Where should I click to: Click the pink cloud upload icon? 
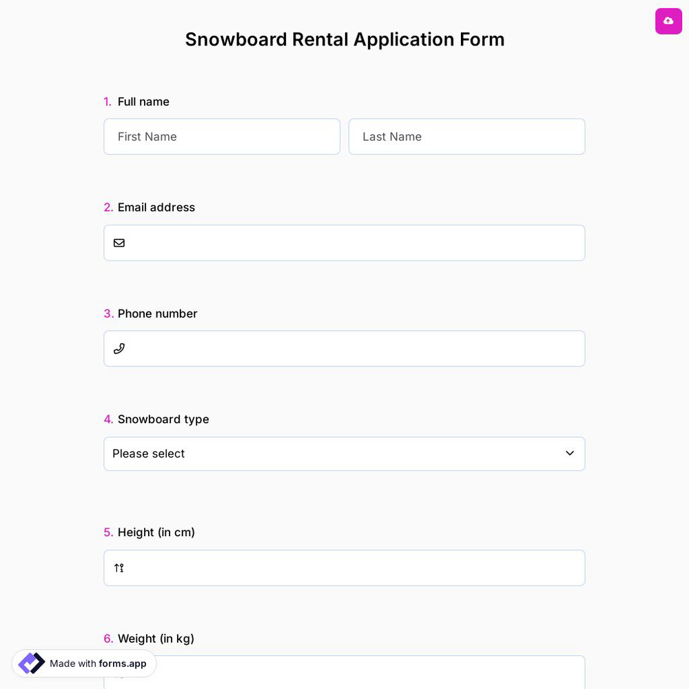(668, 21)
